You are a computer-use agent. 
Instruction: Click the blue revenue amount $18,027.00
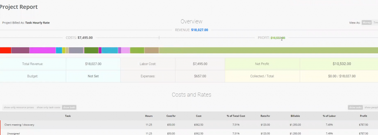[200, 30]
